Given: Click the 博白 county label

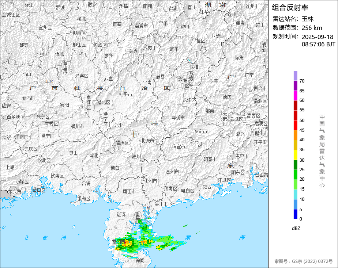Looking at the screenshot, I should coord(115,168).
